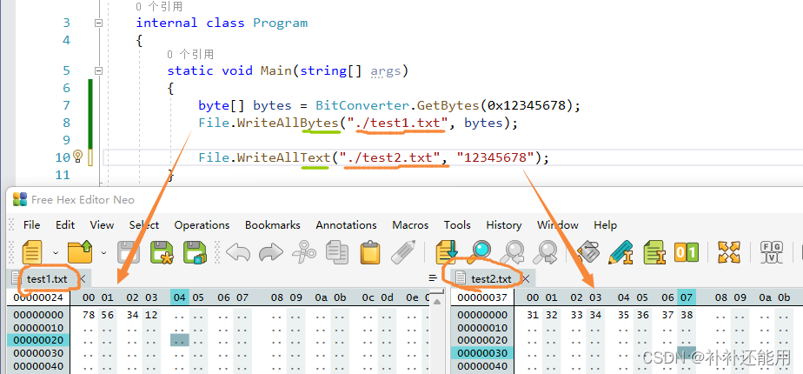Click the "12345678" string literal on line 10

tap(495, 157)
